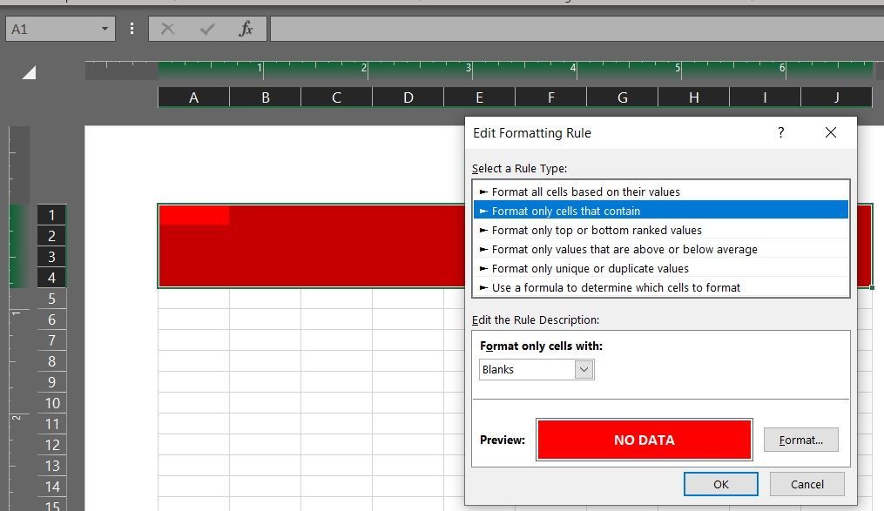Click the Cancel (X) icon on the formula bar
Image resolution: width=884 pixels, height=511 pixels.
click(167, 28)
